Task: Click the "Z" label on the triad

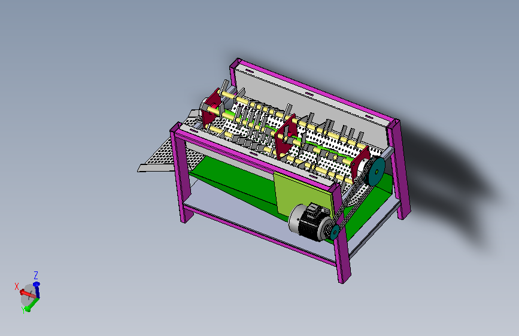Action: point(36,275)
